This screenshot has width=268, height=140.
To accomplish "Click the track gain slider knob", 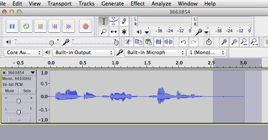I will [x=19, y=101].
